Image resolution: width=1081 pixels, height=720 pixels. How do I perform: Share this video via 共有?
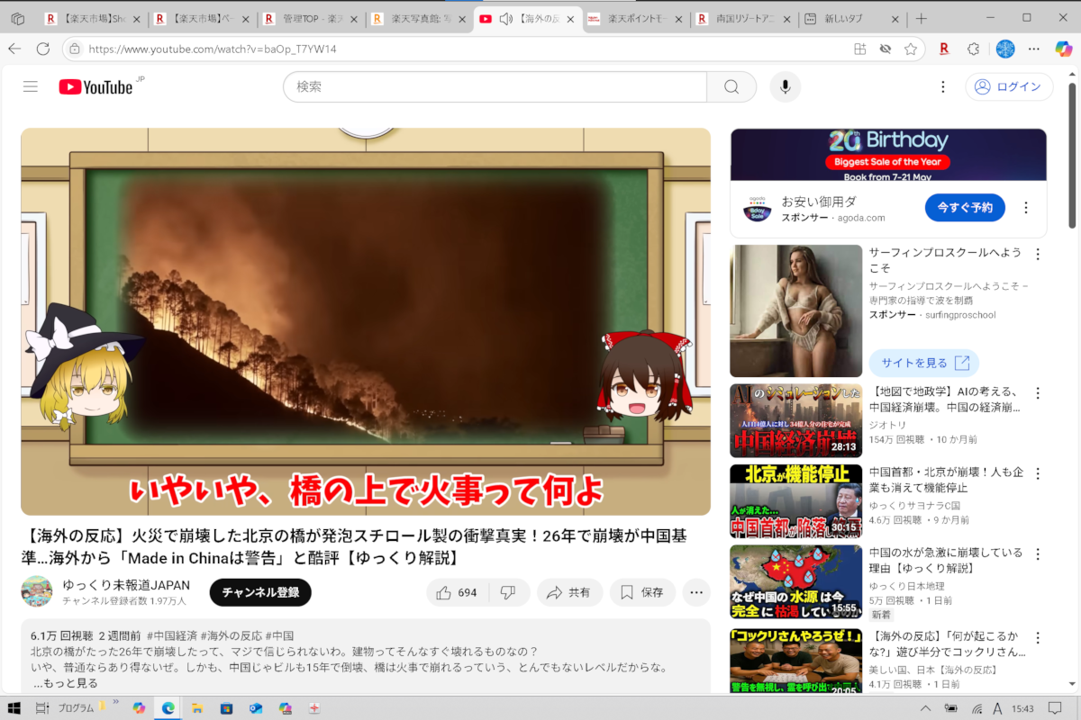(x=569, y=592)
